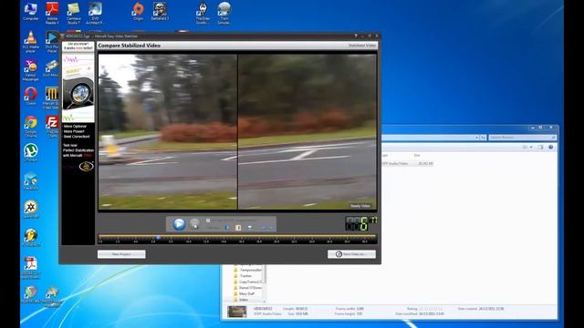
Task: Open the Camtasia Studio desktop icon
Action: click(73, 13)
